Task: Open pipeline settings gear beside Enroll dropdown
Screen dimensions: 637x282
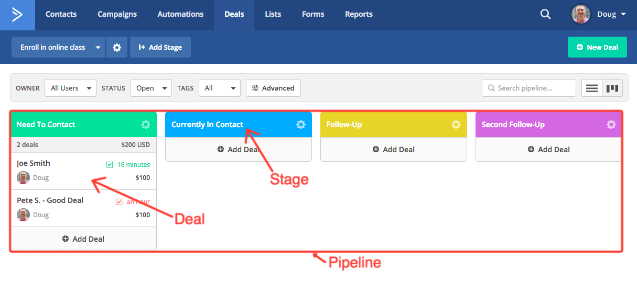Action: 117,47
